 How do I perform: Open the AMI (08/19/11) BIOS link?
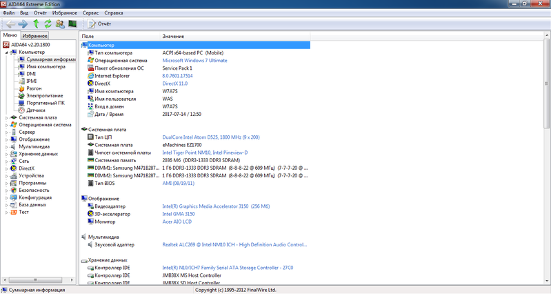click(x=178, y=183)
